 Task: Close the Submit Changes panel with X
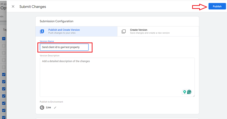tap(13, 7)
